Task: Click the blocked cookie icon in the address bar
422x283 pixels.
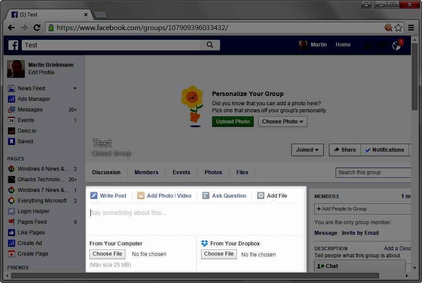Action: tap(388, 28)
